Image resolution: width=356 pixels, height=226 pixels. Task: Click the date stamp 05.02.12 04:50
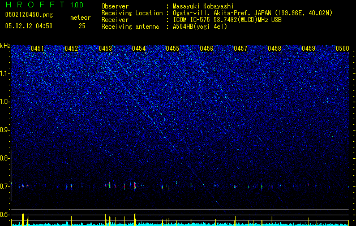click(29, 26)
